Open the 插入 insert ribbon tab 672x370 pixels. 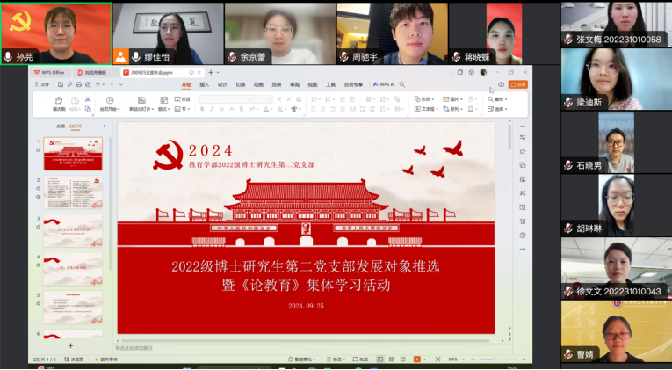pos(204,84)
